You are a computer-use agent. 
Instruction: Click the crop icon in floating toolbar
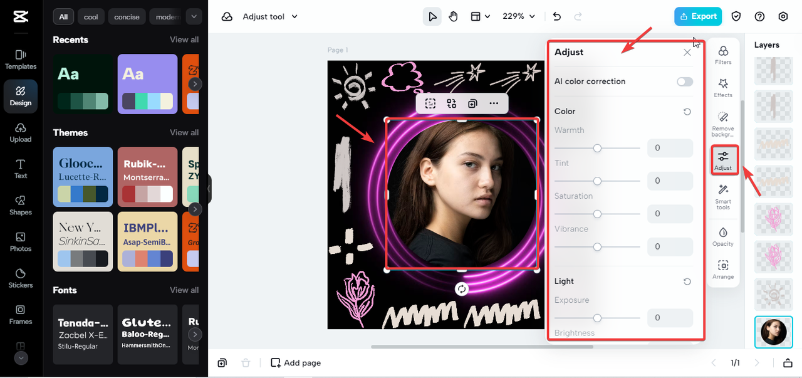430,103
